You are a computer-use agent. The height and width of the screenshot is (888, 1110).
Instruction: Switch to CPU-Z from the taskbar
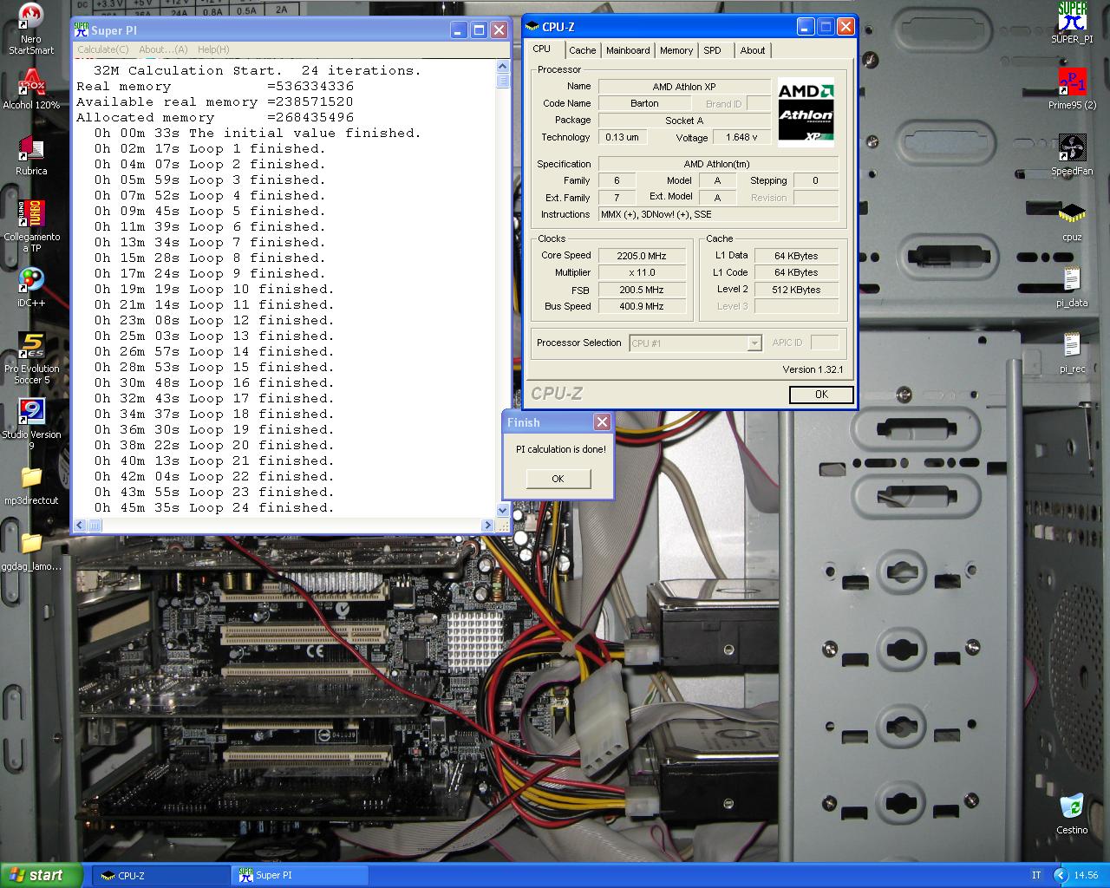pyautogui.click(x=161, y=876)
